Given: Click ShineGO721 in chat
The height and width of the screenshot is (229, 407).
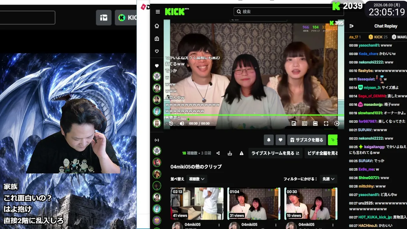Looking at the screenshot, I should click(x=369, y=178).
